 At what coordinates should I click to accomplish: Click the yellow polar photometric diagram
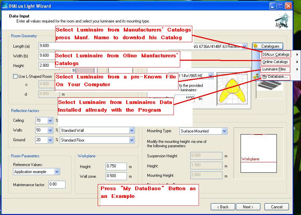(233, 89)
